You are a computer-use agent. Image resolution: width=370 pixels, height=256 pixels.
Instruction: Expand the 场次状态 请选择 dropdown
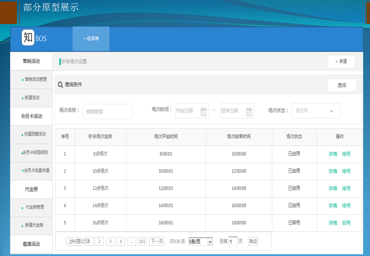(316, 111)
